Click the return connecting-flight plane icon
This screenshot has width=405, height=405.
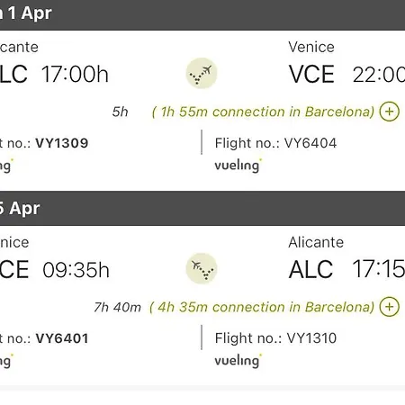[x=202, y=268]
